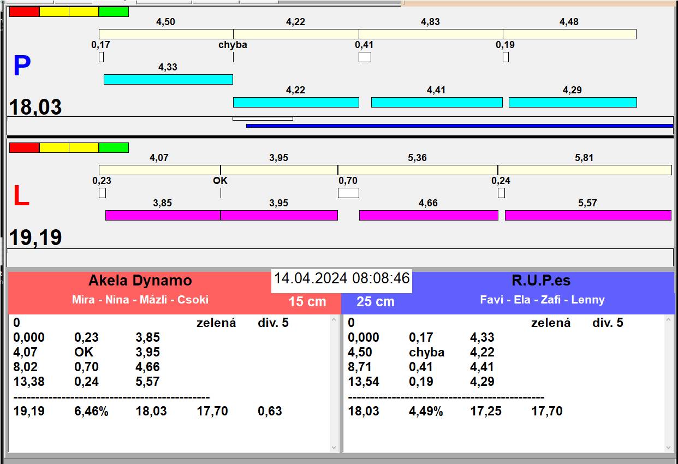Viewport: 678px width, 464px height.
Task: Click the red start light in lane P
Action: coord(25,11)
